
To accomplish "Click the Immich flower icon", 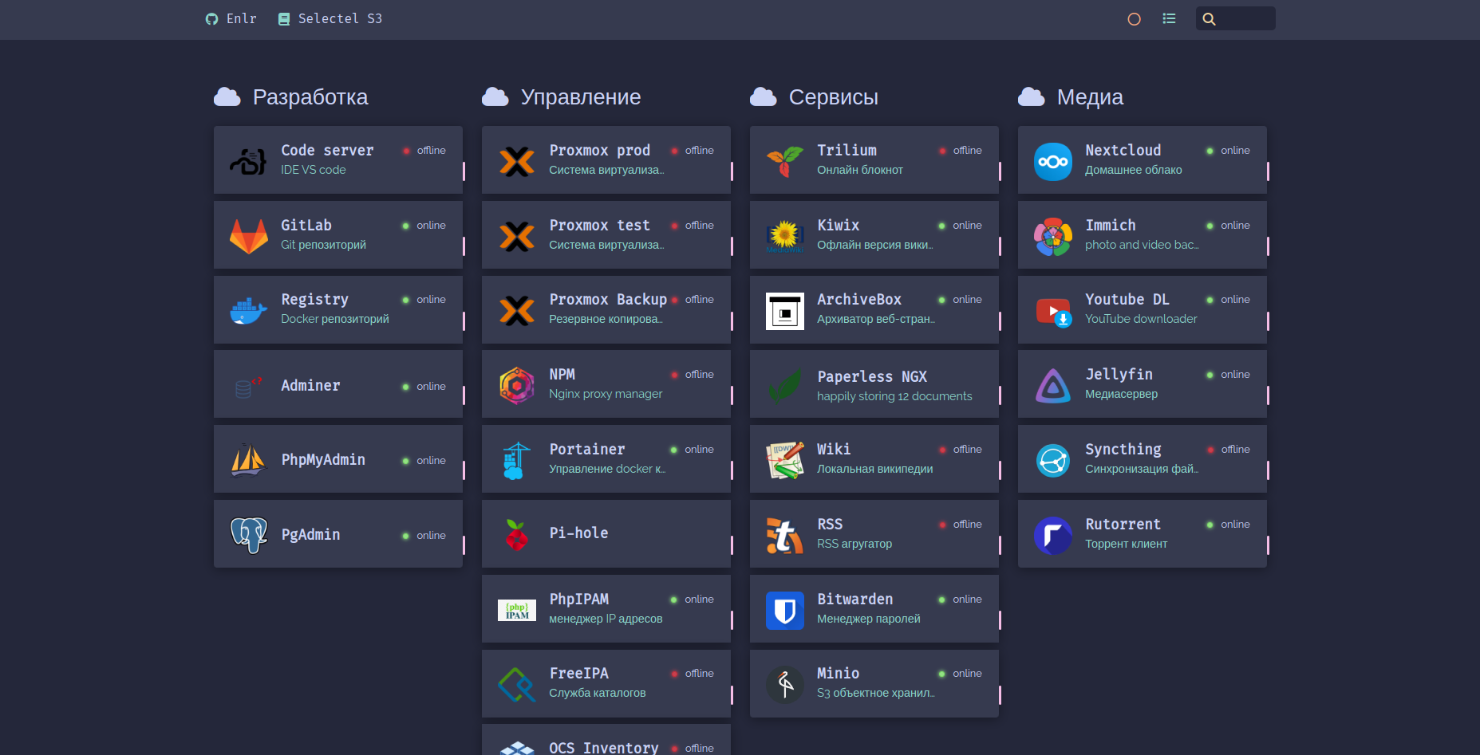I will pyautogui.click(x=1053, y=236).
